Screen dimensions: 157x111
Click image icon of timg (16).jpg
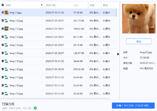(6, 69)
